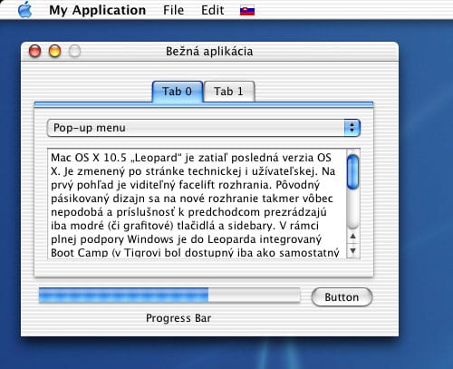Screen dimensions: 453x369
Task: Click the scrollbar down arrow
Action: (x=352, y=251)
